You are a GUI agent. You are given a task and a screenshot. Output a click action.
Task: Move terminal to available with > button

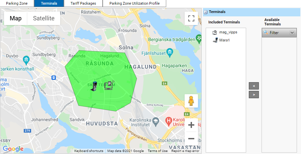(x=254, y=95)
